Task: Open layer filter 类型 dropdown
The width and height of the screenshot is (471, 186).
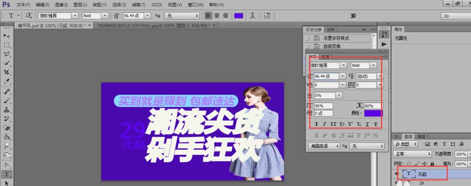Action: tap(405, 144)
